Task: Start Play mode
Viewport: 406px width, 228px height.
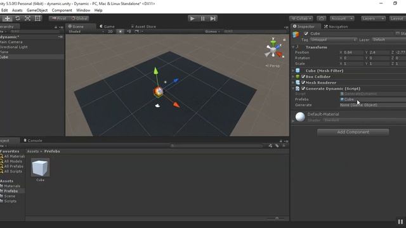Action: (x=192, y=18)
